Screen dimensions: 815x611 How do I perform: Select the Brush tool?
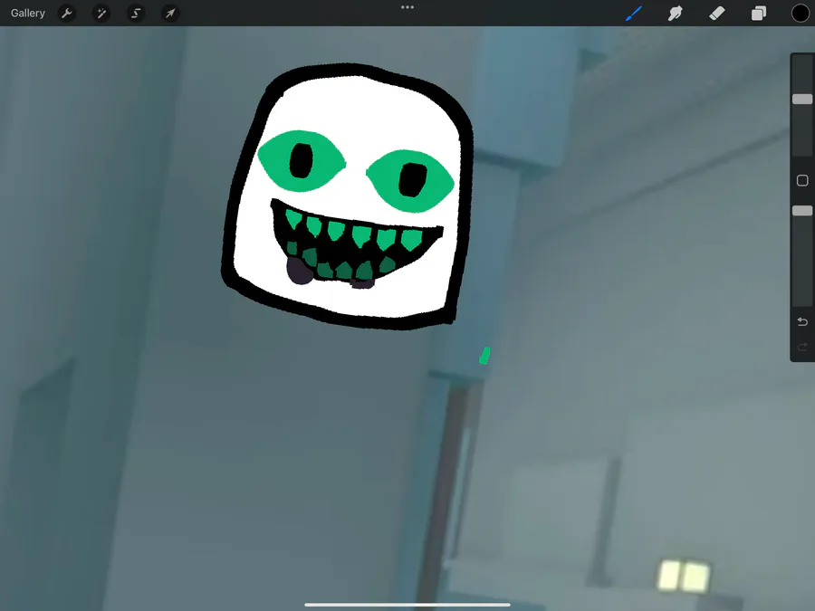[x=634, y=13]
